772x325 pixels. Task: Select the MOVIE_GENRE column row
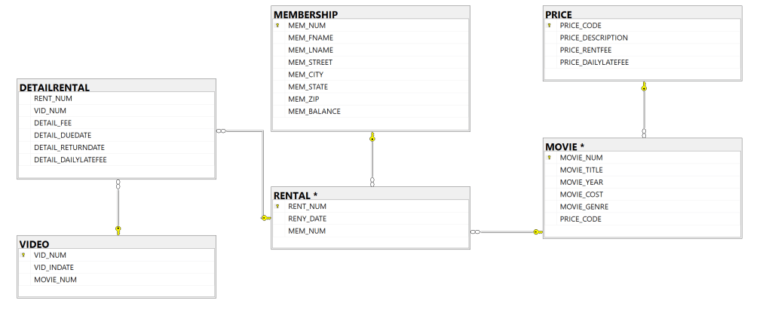584,207
